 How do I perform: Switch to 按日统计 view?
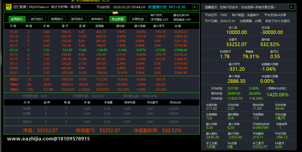click(37, 19)
